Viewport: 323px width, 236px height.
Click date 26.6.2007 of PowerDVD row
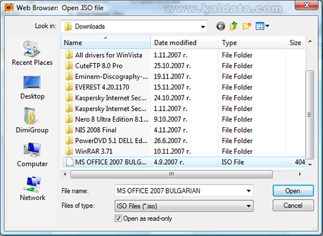[x=171, y=141]
